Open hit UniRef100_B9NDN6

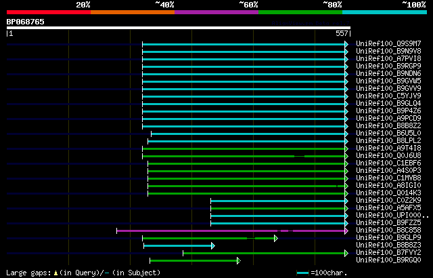click(388, 74)
